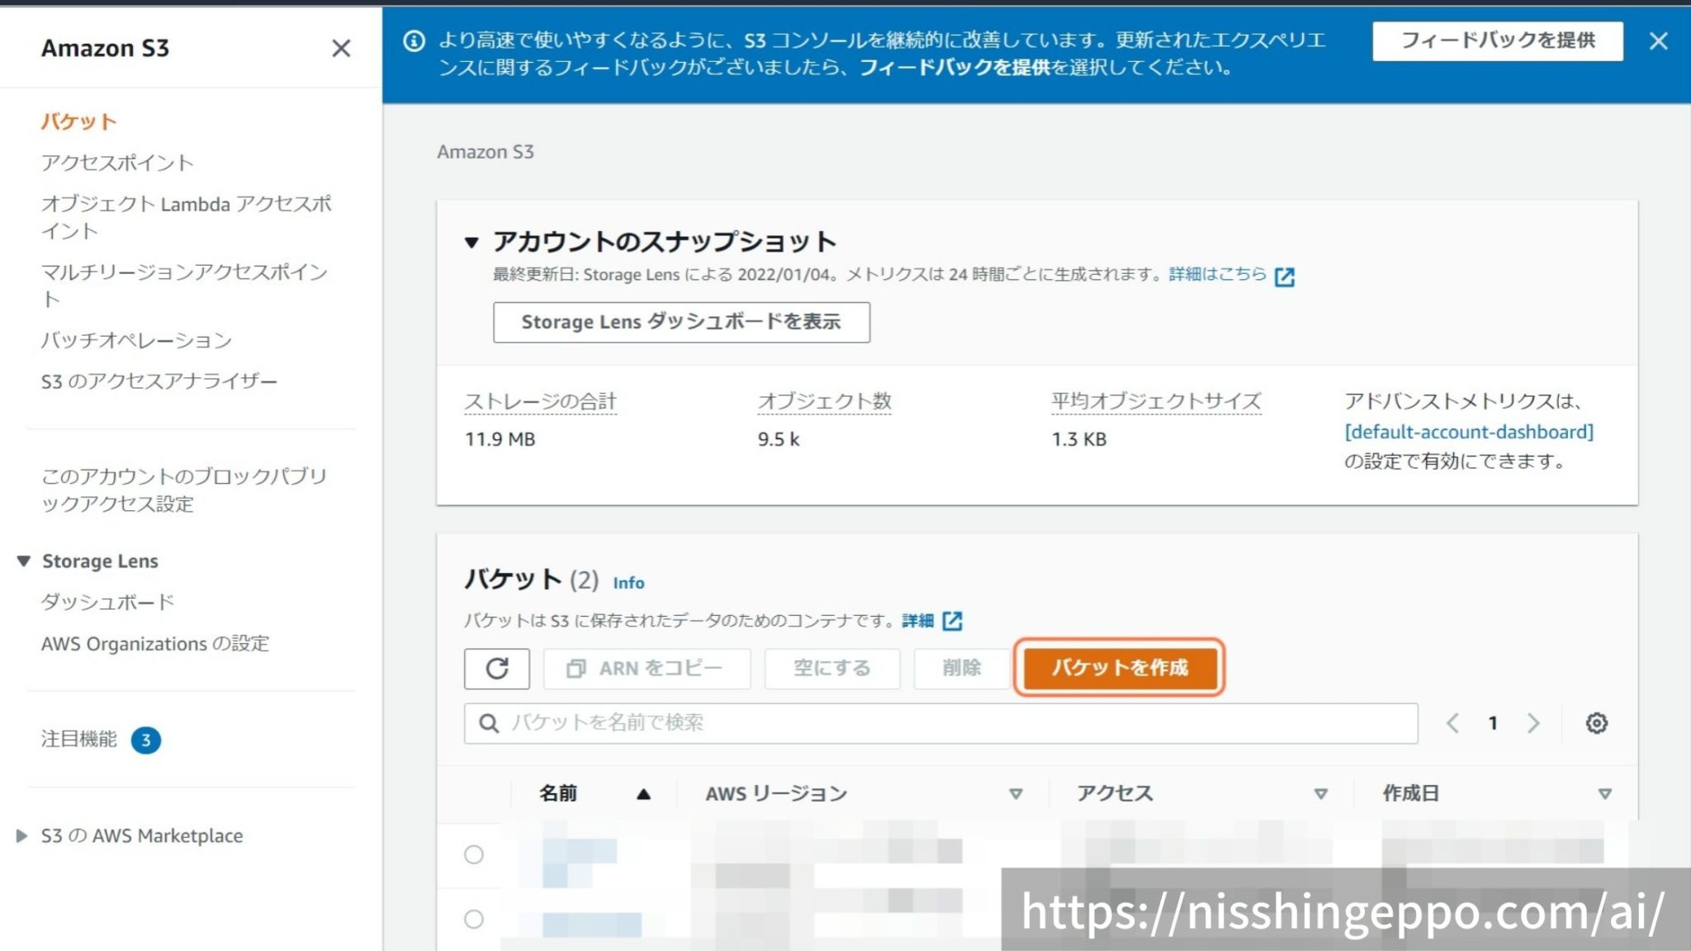Click the bucket name search field
Image resolution: width=1691 pixels, height=951 pixels.
[x=941, y=723]
